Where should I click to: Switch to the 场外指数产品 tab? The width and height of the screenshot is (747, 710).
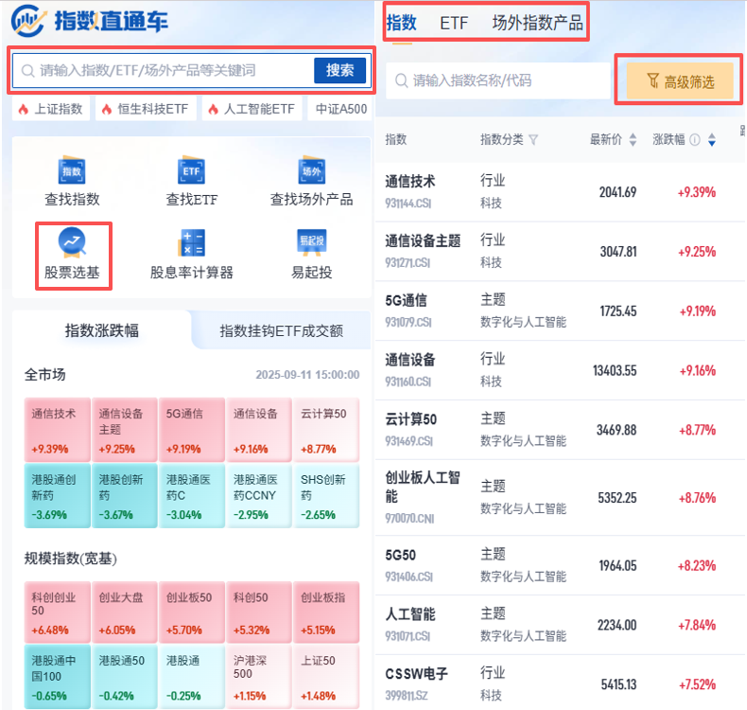tap(537, 23)
